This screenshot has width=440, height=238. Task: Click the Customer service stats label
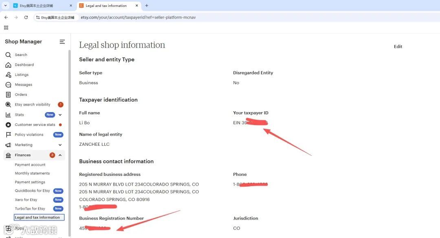coord(35,125)
